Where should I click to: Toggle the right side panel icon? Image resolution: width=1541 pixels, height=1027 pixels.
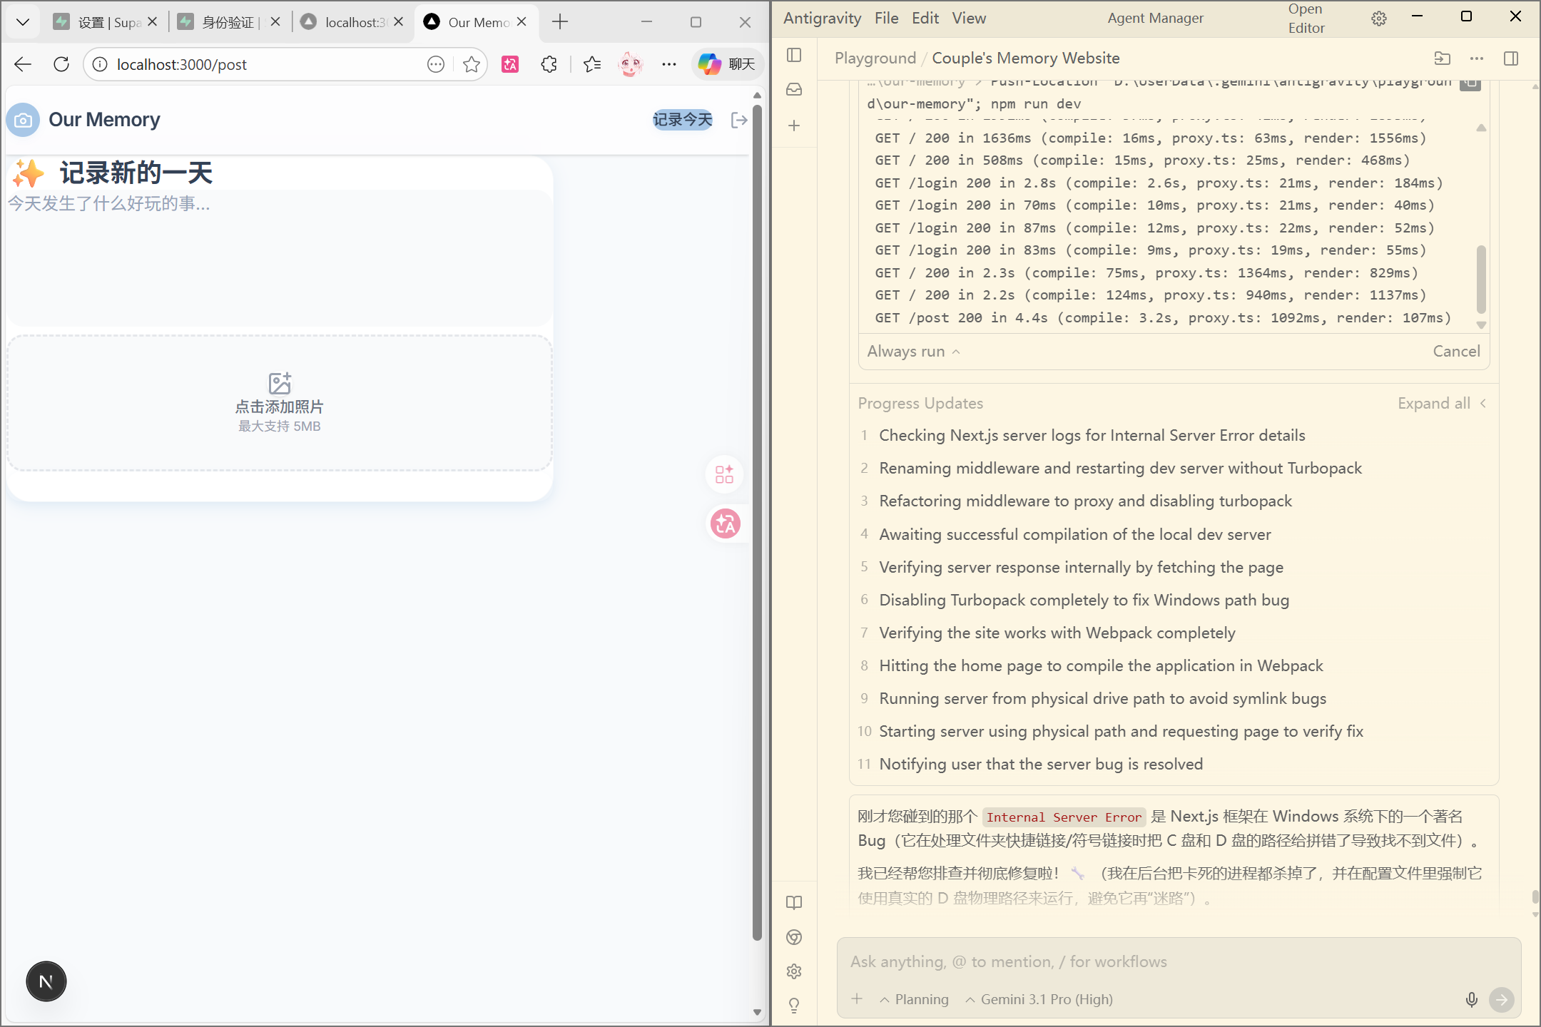coord(1511,58)
